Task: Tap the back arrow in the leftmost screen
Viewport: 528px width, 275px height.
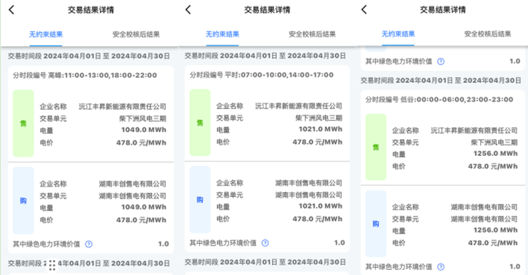Action: (12, 10)
